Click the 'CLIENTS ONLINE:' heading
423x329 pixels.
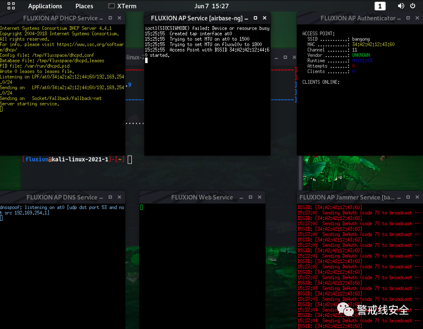(321, 82)
